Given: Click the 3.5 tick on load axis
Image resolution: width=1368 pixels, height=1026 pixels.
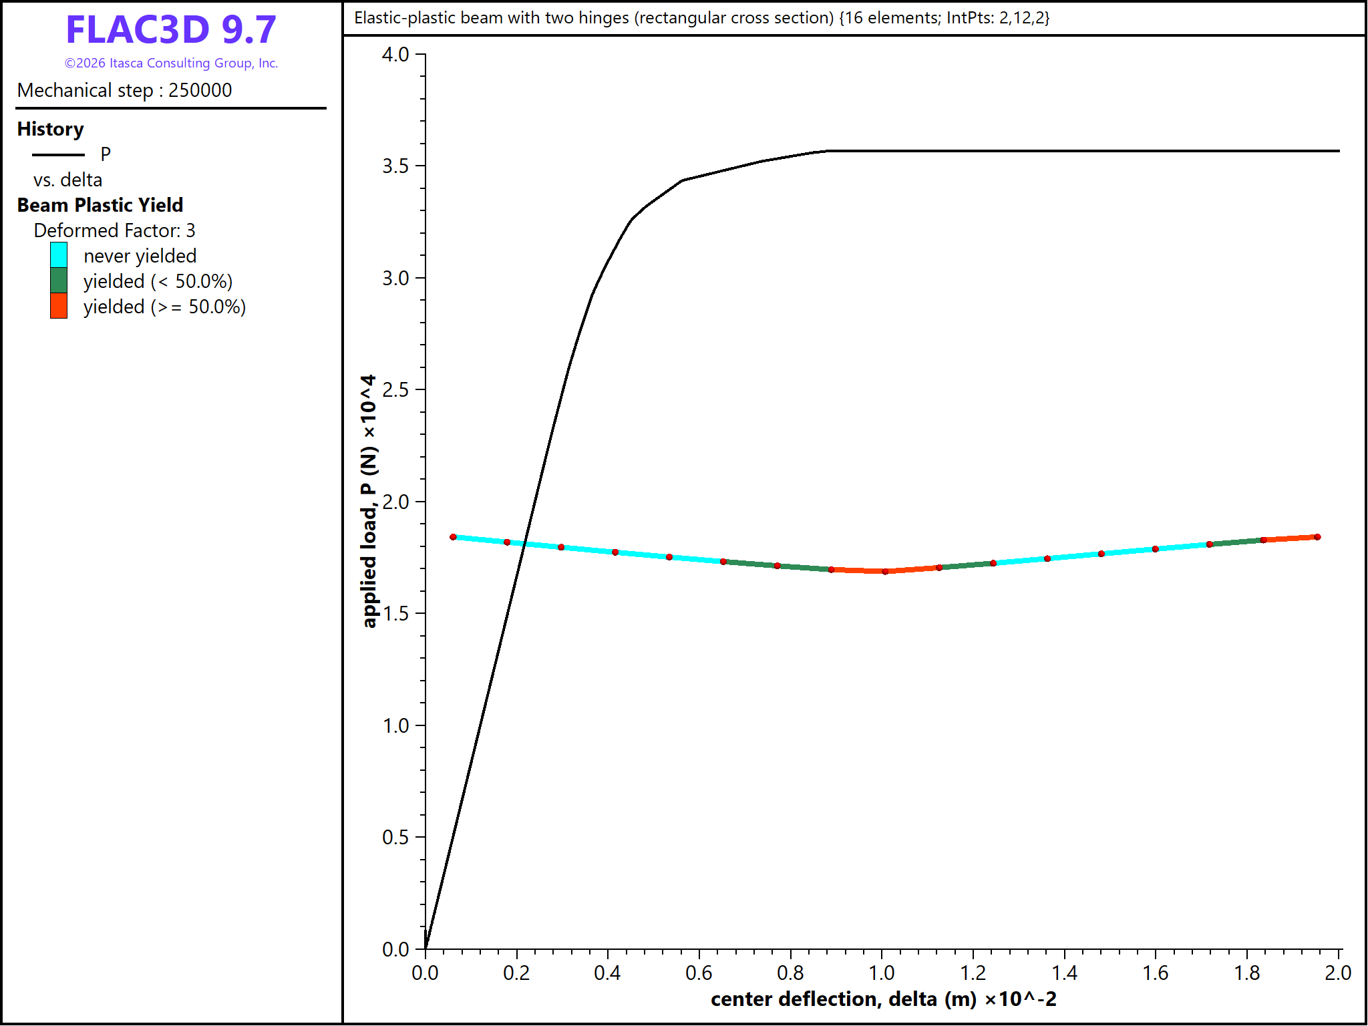Looking at the screenshot, I should point(395,166).
